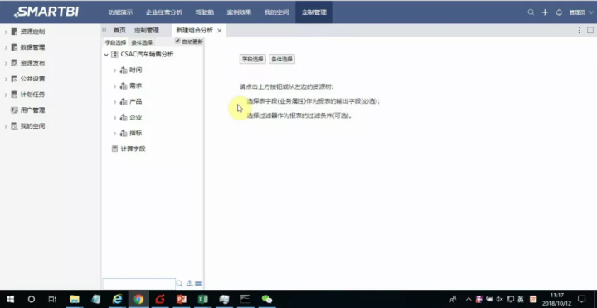This screenshot has height=308, width=597.
Task: Click the 资源发布 sidebar icon
Action: point(14,63)
